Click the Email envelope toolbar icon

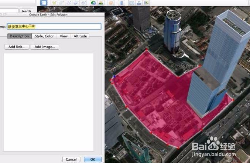click(x=132, y=3)
